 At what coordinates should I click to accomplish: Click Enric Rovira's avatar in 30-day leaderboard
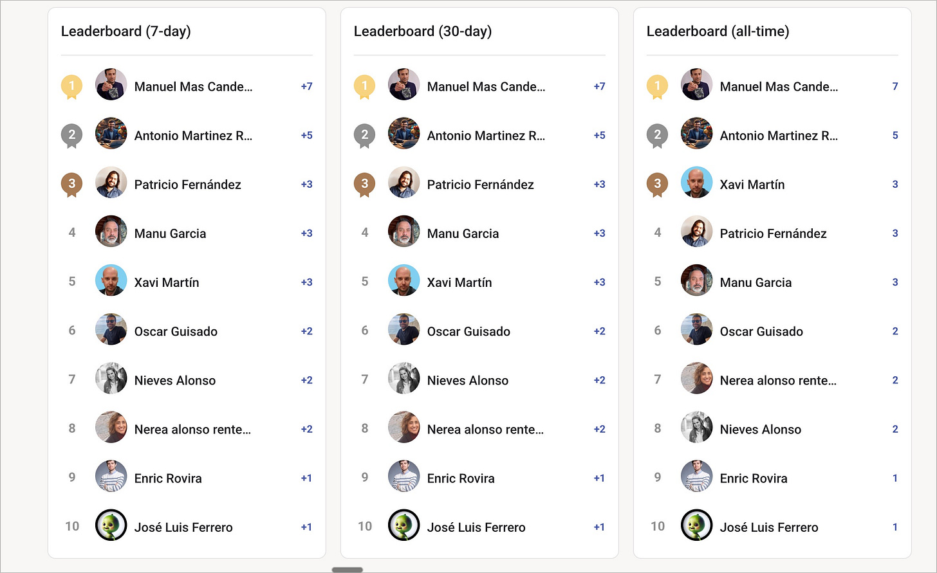tap(404, 478)
